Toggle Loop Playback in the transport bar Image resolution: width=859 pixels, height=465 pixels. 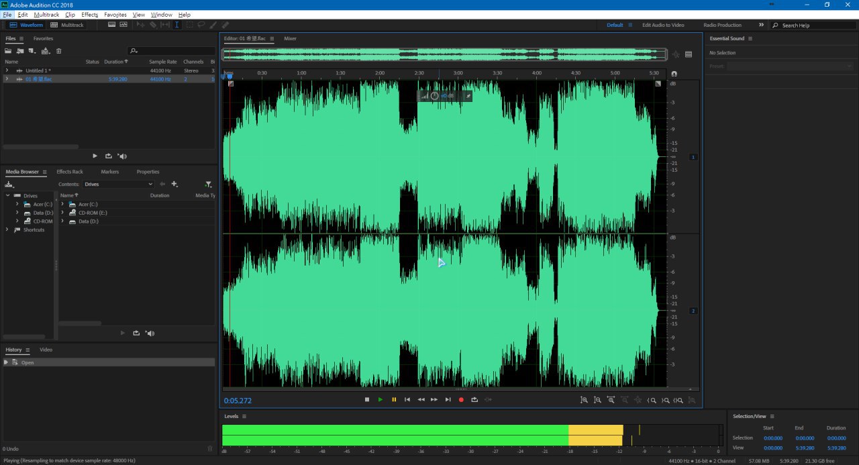point(474,400)
